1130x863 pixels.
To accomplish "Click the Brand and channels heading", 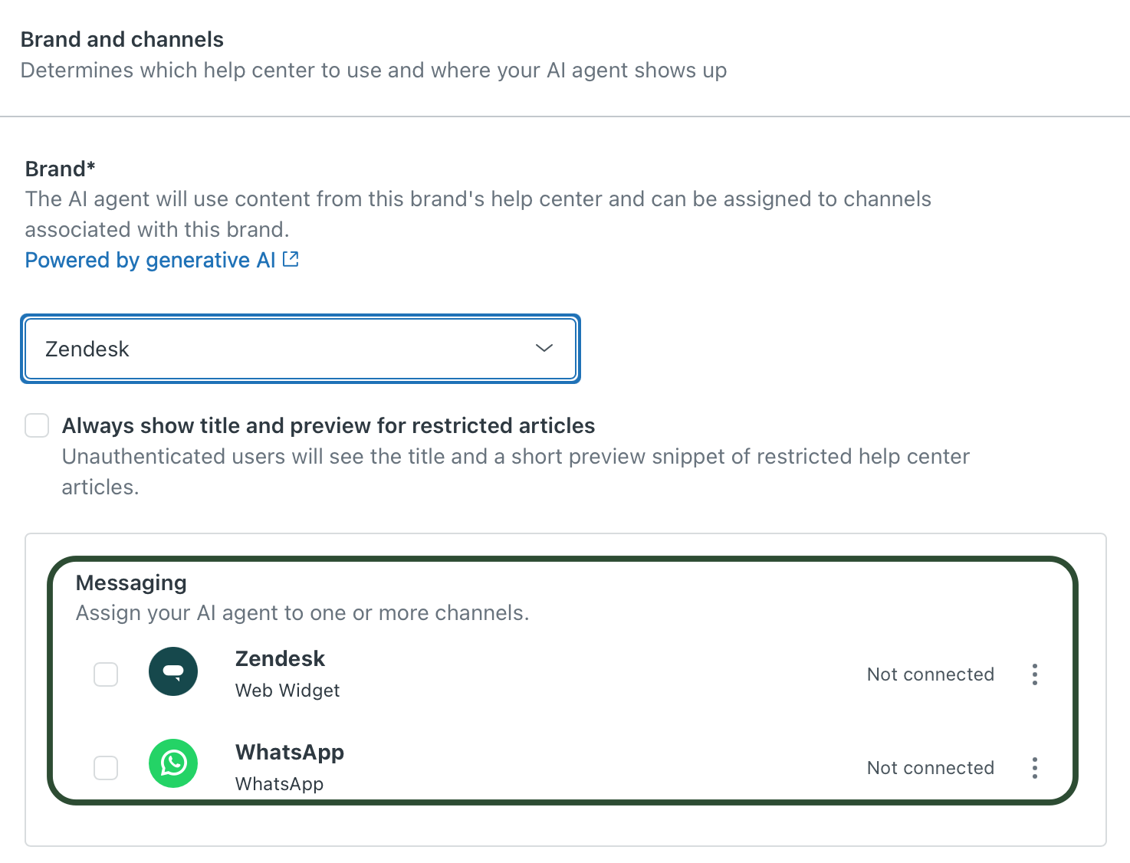I will pos(122,39).
